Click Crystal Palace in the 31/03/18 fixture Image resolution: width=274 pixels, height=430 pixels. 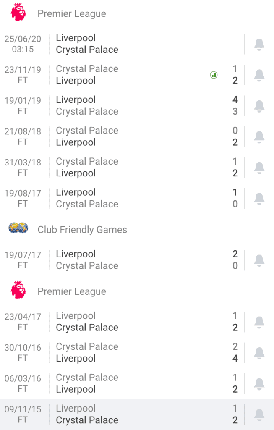point(87,161)
